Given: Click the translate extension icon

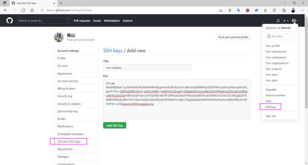Looking at the screenshot, I should pos(239,10).
